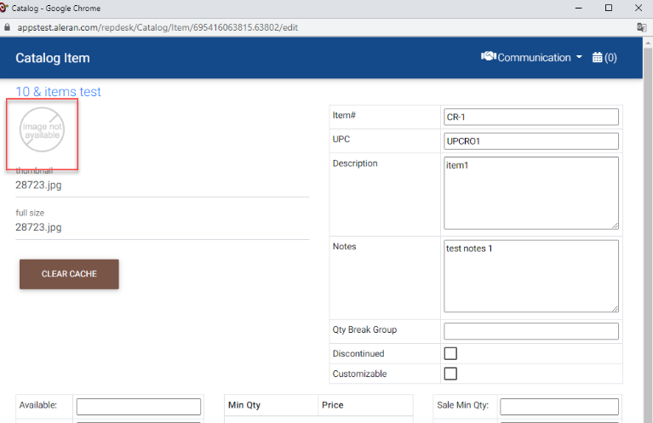The image size is (653, 423).
Task: Click the full size file name 28723.jpg
Action: click(x=38, y=227)
